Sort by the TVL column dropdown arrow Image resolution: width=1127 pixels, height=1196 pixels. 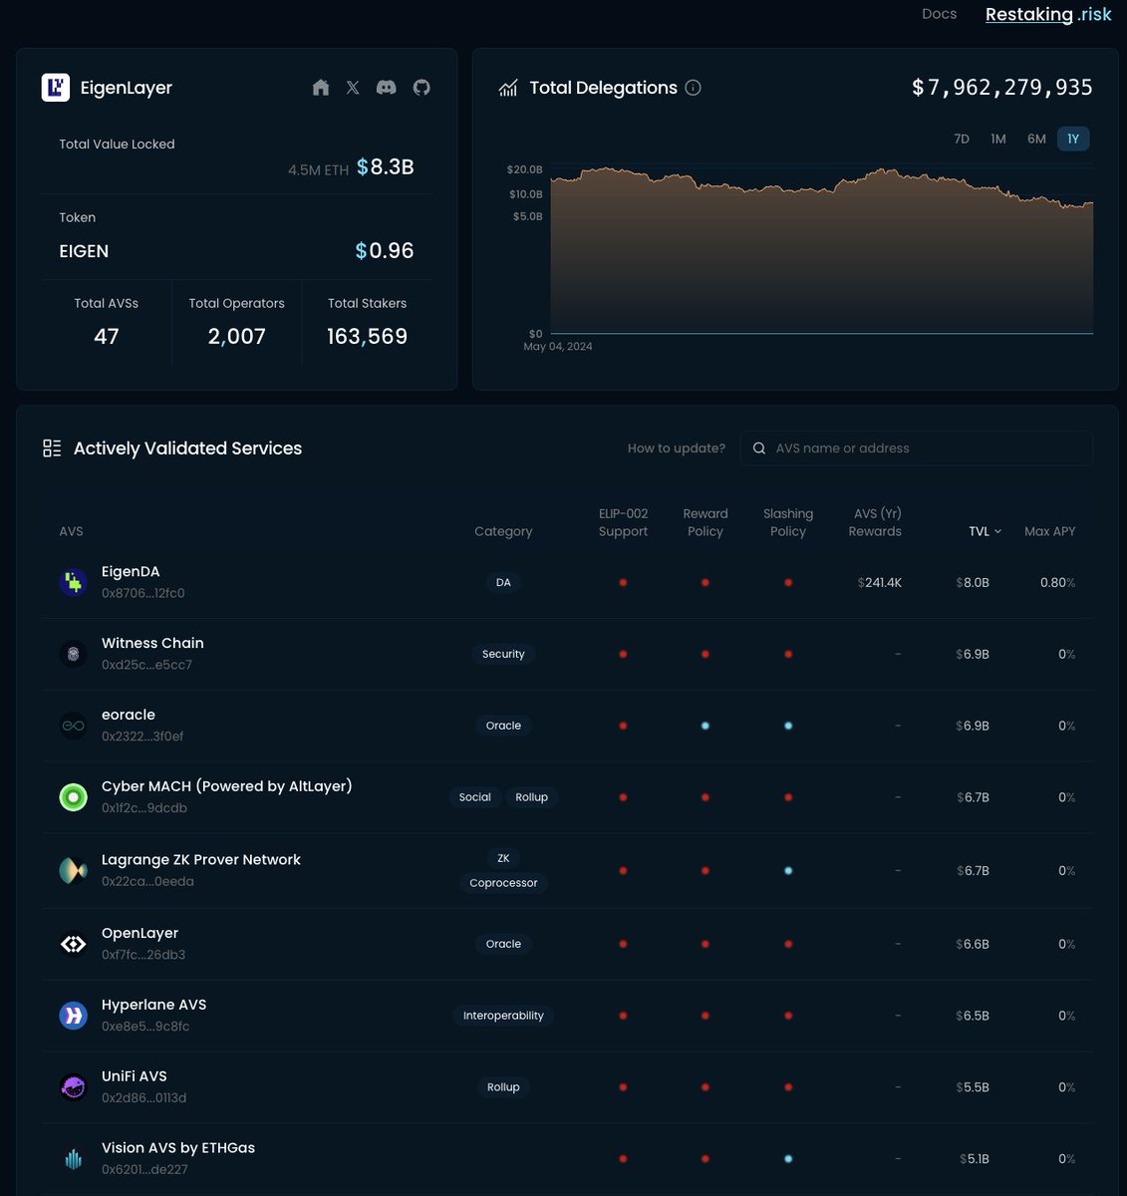coord(998,532)
